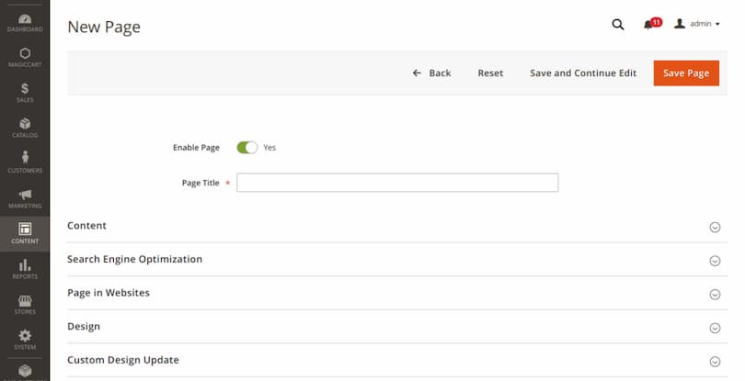Open the admin account dropdown
This screenshot has width=745, height=381.
pos(697,24)
